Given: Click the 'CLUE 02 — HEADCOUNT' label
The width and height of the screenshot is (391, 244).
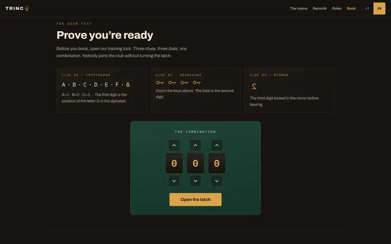Looking at the screenshot, I should (178, 75).
